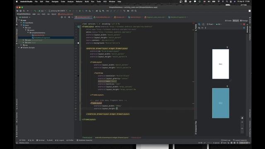The width and height of the screenshot is (265, 149).
Task: Open the app run configuration dropdown
Action: pyautogui.click(x=42, y=11)
